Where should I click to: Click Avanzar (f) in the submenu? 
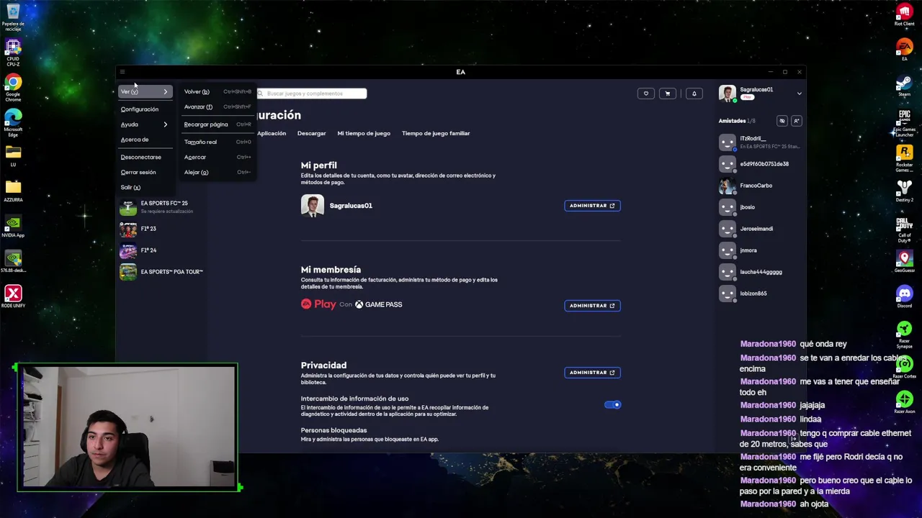point(218,106)
